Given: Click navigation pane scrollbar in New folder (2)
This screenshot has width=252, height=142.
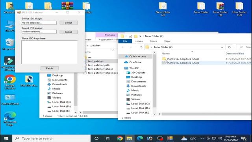Looking at the screenshot, I should point(154,81).
